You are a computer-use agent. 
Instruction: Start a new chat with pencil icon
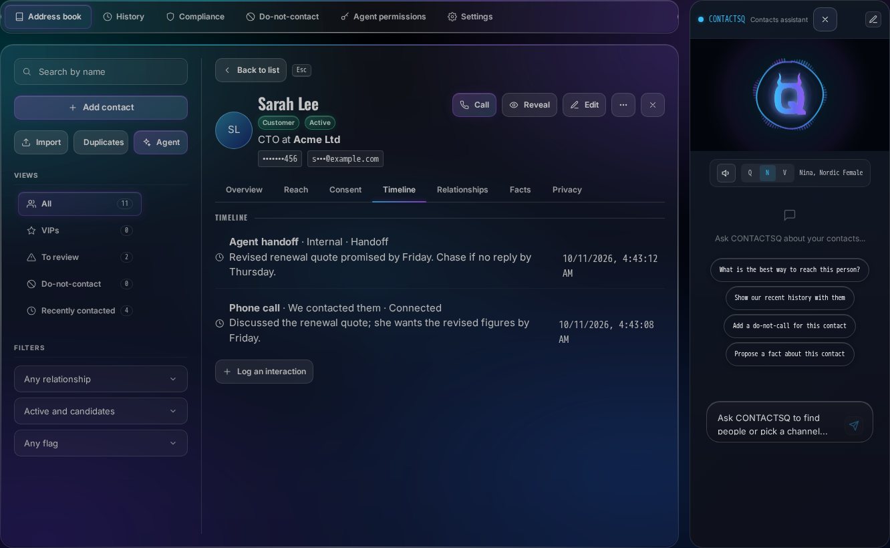point(873,19)
